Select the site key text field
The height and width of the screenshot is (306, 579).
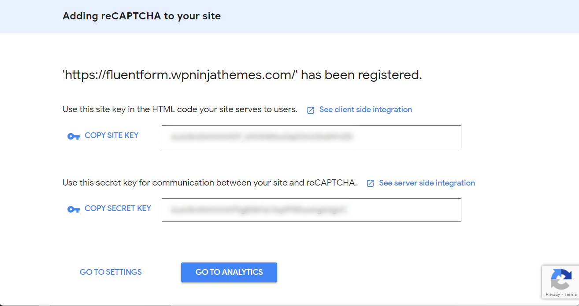point(311,137)
